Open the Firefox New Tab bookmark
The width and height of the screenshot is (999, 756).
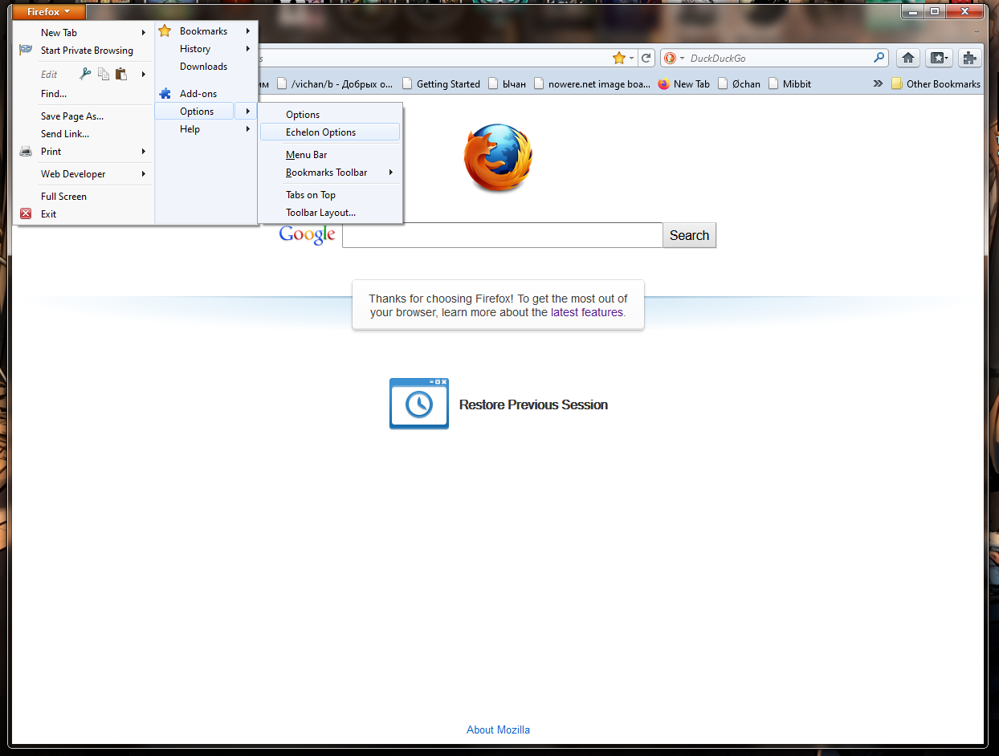[x=683, y=83]
